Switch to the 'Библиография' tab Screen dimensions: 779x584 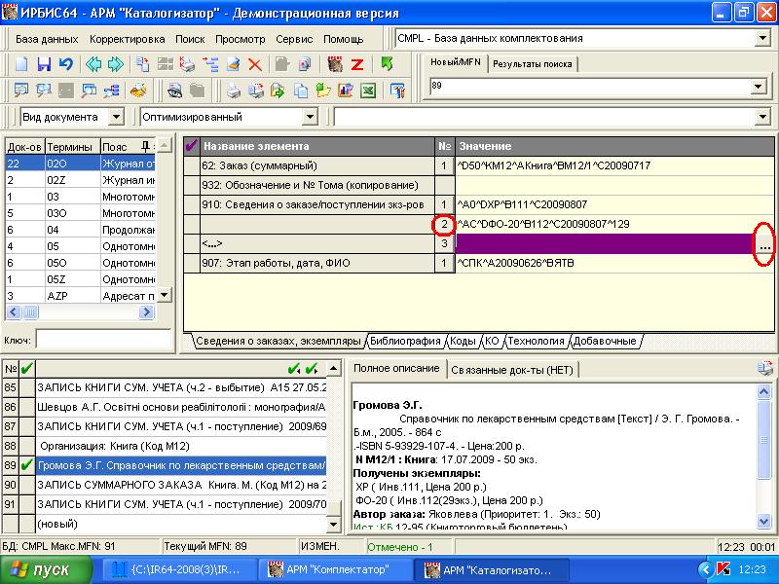point(405,342)
